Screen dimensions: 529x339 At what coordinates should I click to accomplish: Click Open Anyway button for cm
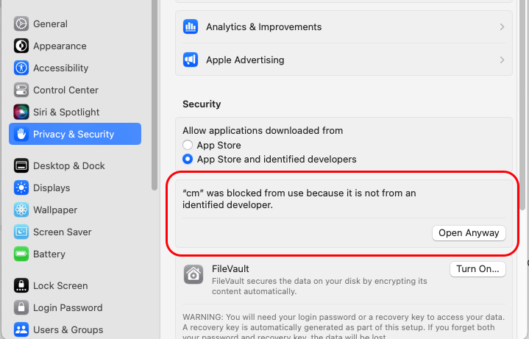469,233
